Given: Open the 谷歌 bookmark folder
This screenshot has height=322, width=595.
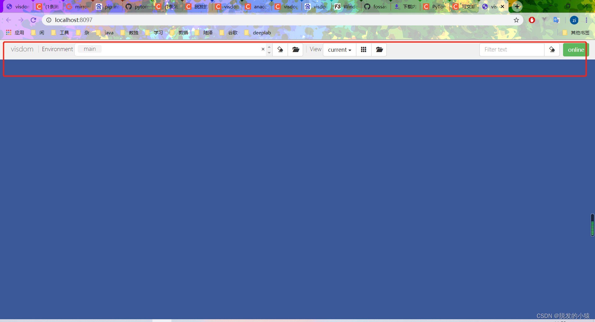Looking at the screenshot, I should (x=229, y=33).
